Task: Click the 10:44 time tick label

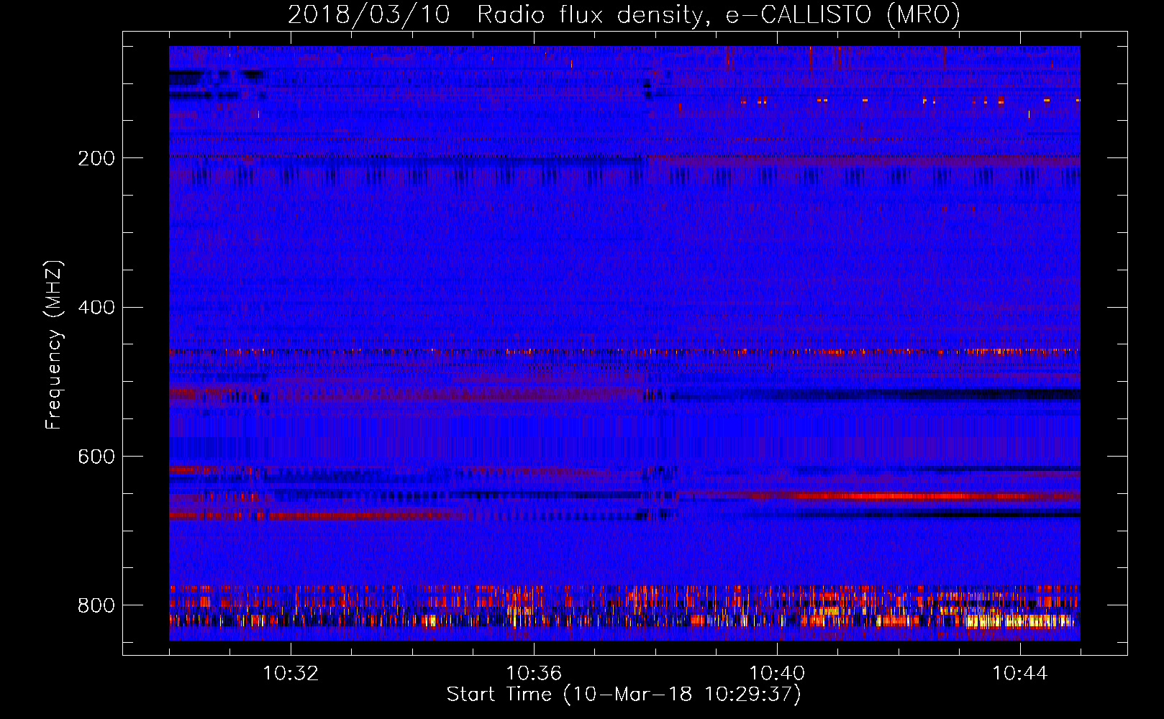Action: tap(1020, 674)
